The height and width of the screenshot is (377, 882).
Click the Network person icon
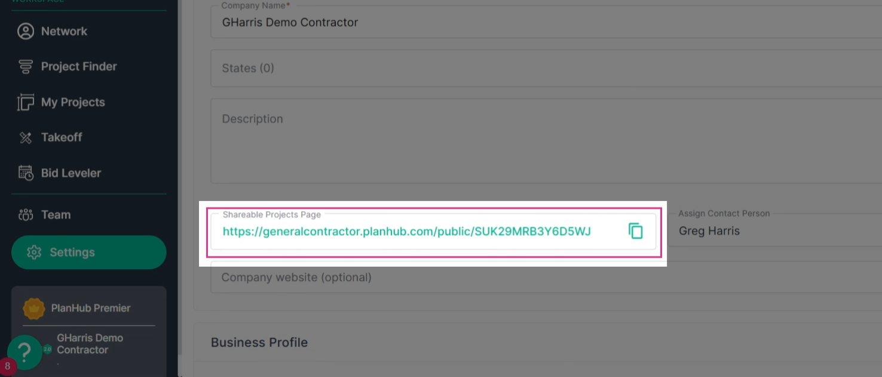click(26, 31)
